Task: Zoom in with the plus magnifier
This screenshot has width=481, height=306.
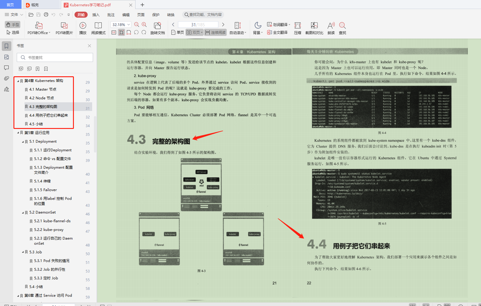Action: coord(144,25)
